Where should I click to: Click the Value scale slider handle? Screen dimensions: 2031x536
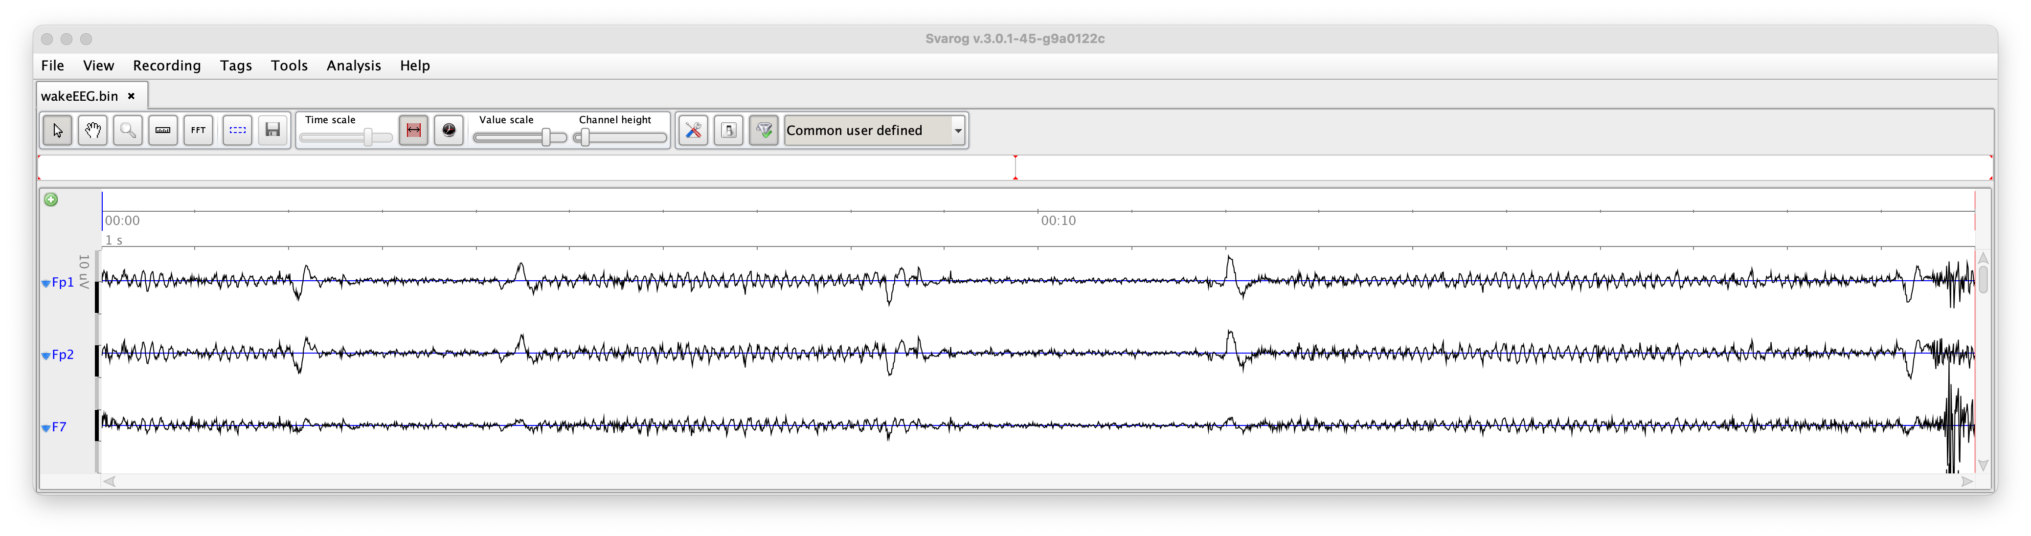tap(545, 137)
